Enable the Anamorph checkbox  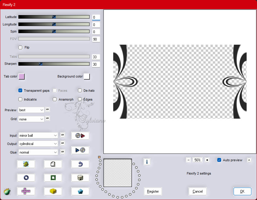pyautogui.click(x=55, y=99)
